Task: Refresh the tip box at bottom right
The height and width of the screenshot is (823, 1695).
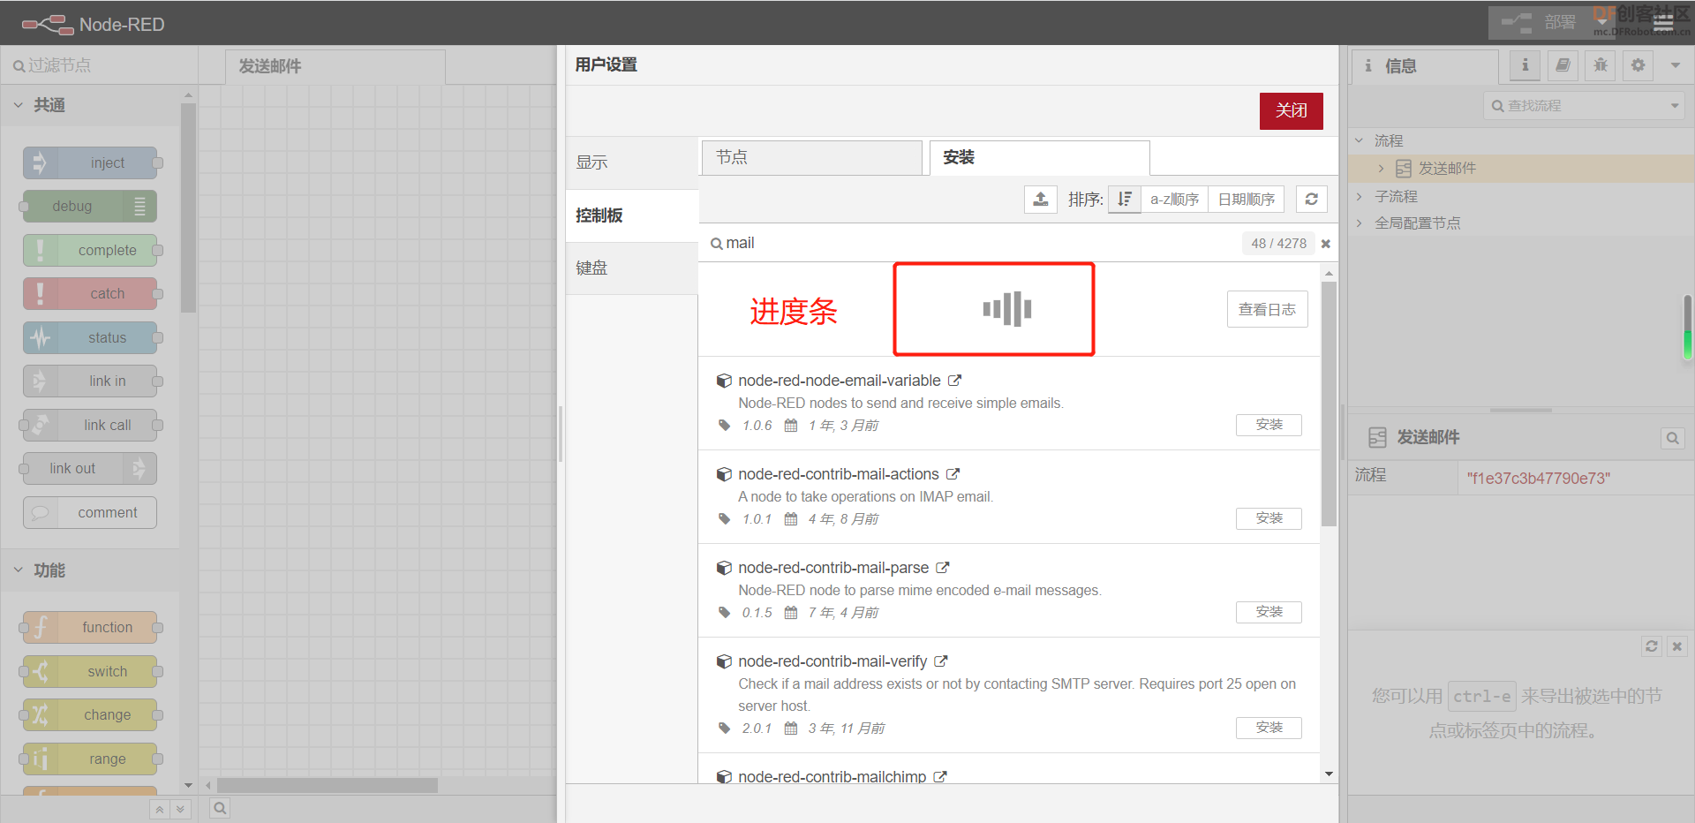Action: (x=1652, y=646)
